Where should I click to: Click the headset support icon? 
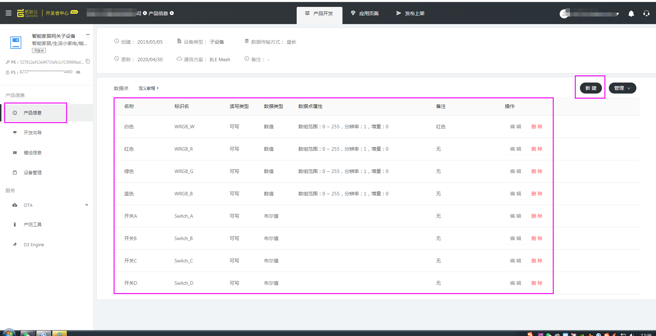(x=646, y=13)
